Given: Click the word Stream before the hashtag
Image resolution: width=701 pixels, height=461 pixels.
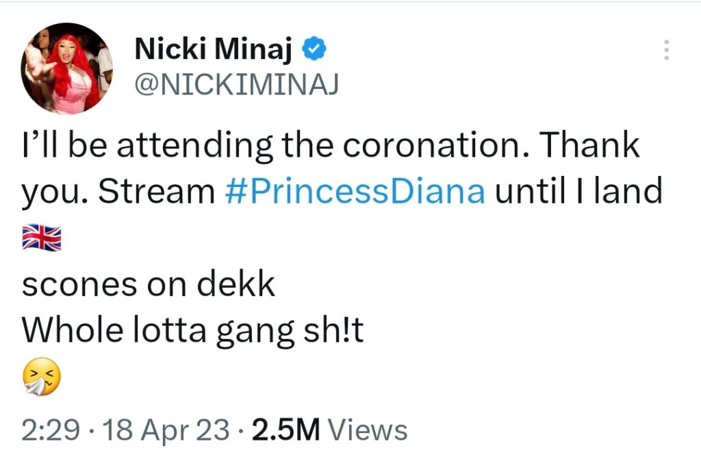Looking at the screenshot, I should point(156,192).
